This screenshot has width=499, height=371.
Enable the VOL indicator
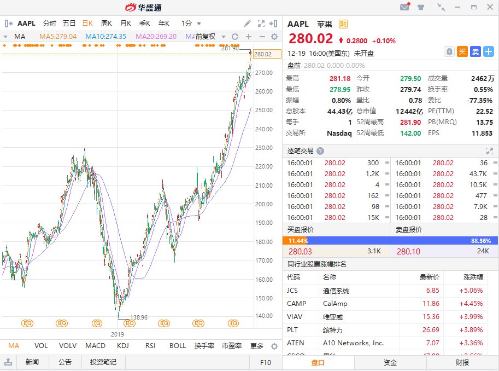coord(41,346)
